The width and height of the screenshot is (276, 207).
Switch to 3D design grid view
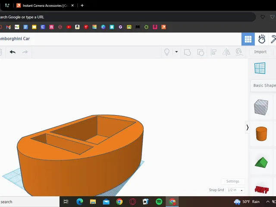248,39
